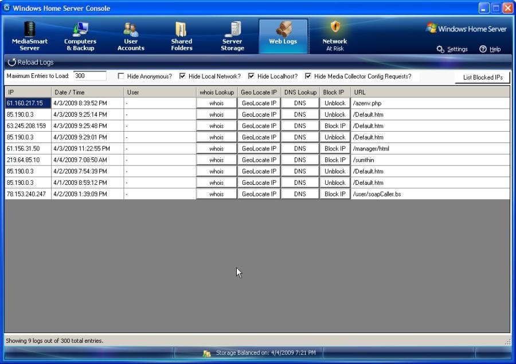This screenshot has width=516, height=364.
Task: Click the List Blocked IPs button
Action: [x=482, y=77]
